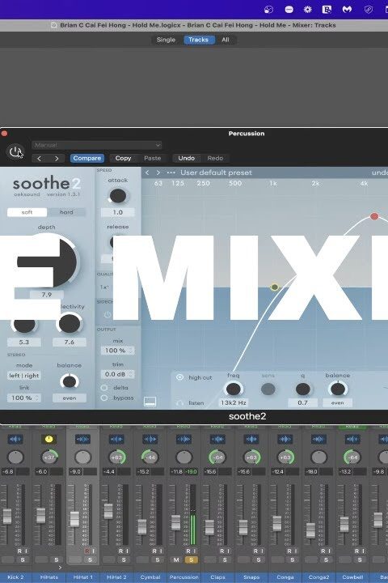Click the q value 0.7 field
The height and width of the screenshot is (583, 388).
coord(302,402)
